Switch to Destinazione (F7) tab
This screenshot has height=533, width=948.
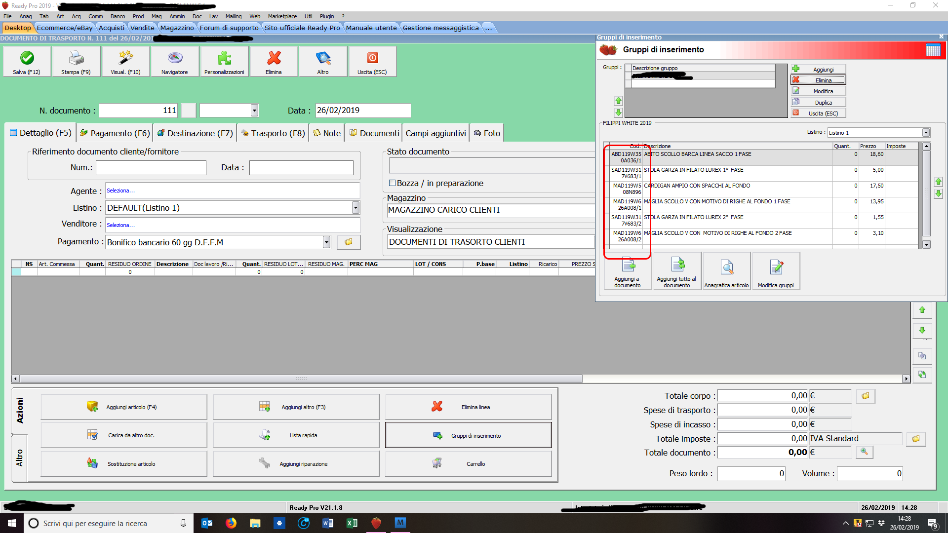point(195,133)
